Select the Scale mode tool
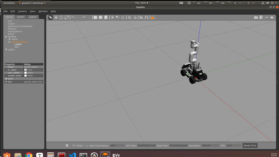This screenshot has height=157, width=279. [x=67, y=17]
